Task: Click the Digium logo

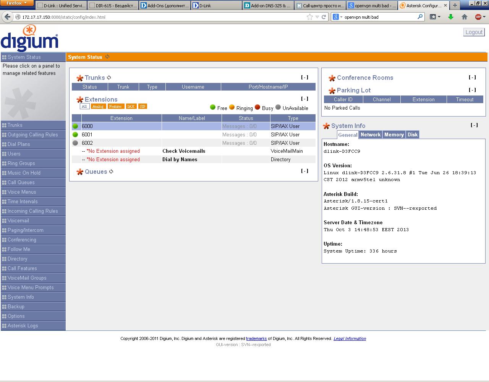Action: (30, 38)
